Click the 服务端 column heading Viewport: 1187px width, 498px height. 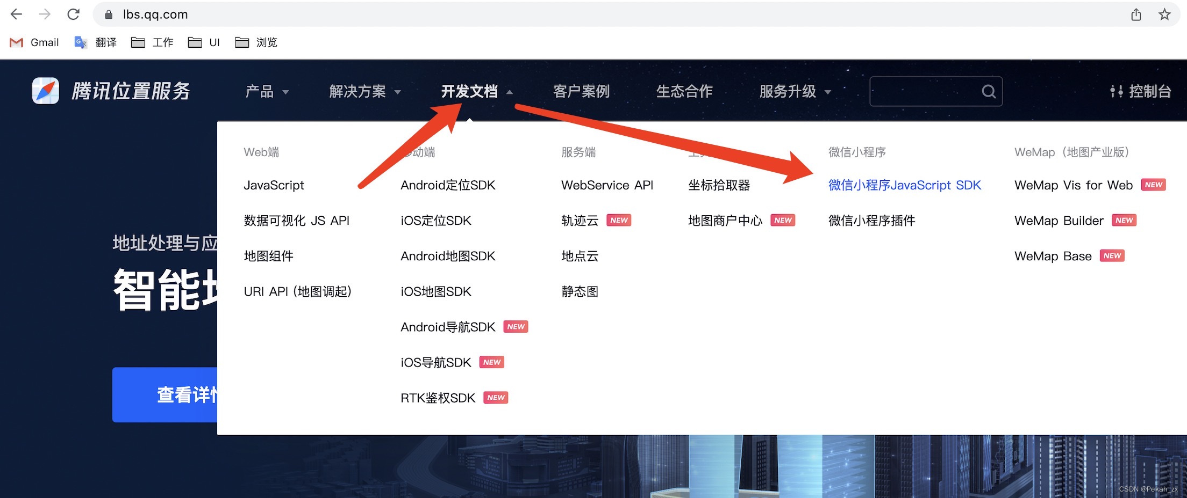point(578,152)
